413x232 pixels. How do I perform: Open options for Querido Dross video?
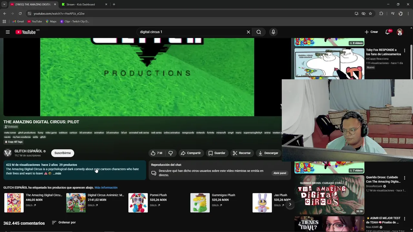tap(404, 178)
